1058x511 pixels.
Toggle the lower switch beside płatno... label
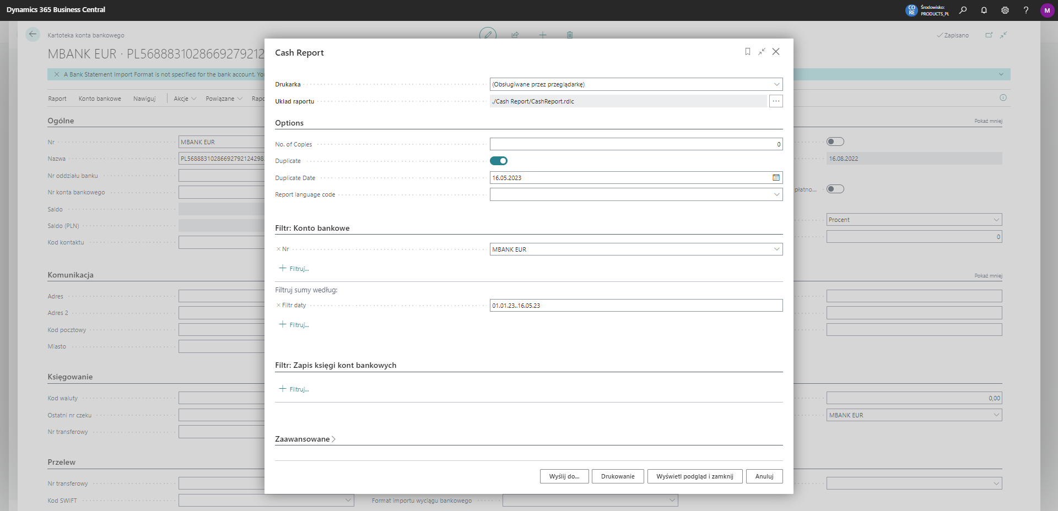tap(835, 189)
